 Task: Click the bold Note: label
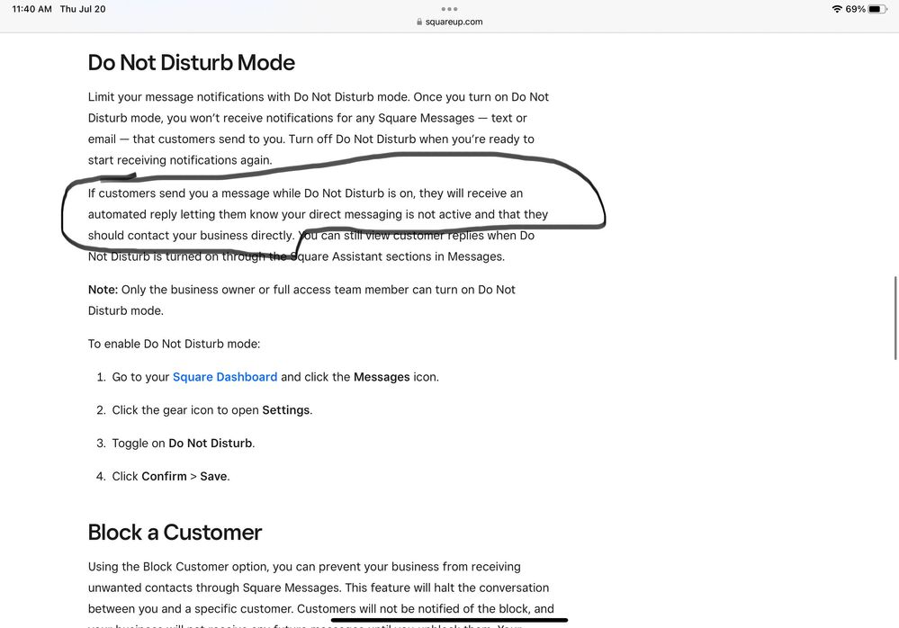tap(103, 290)
